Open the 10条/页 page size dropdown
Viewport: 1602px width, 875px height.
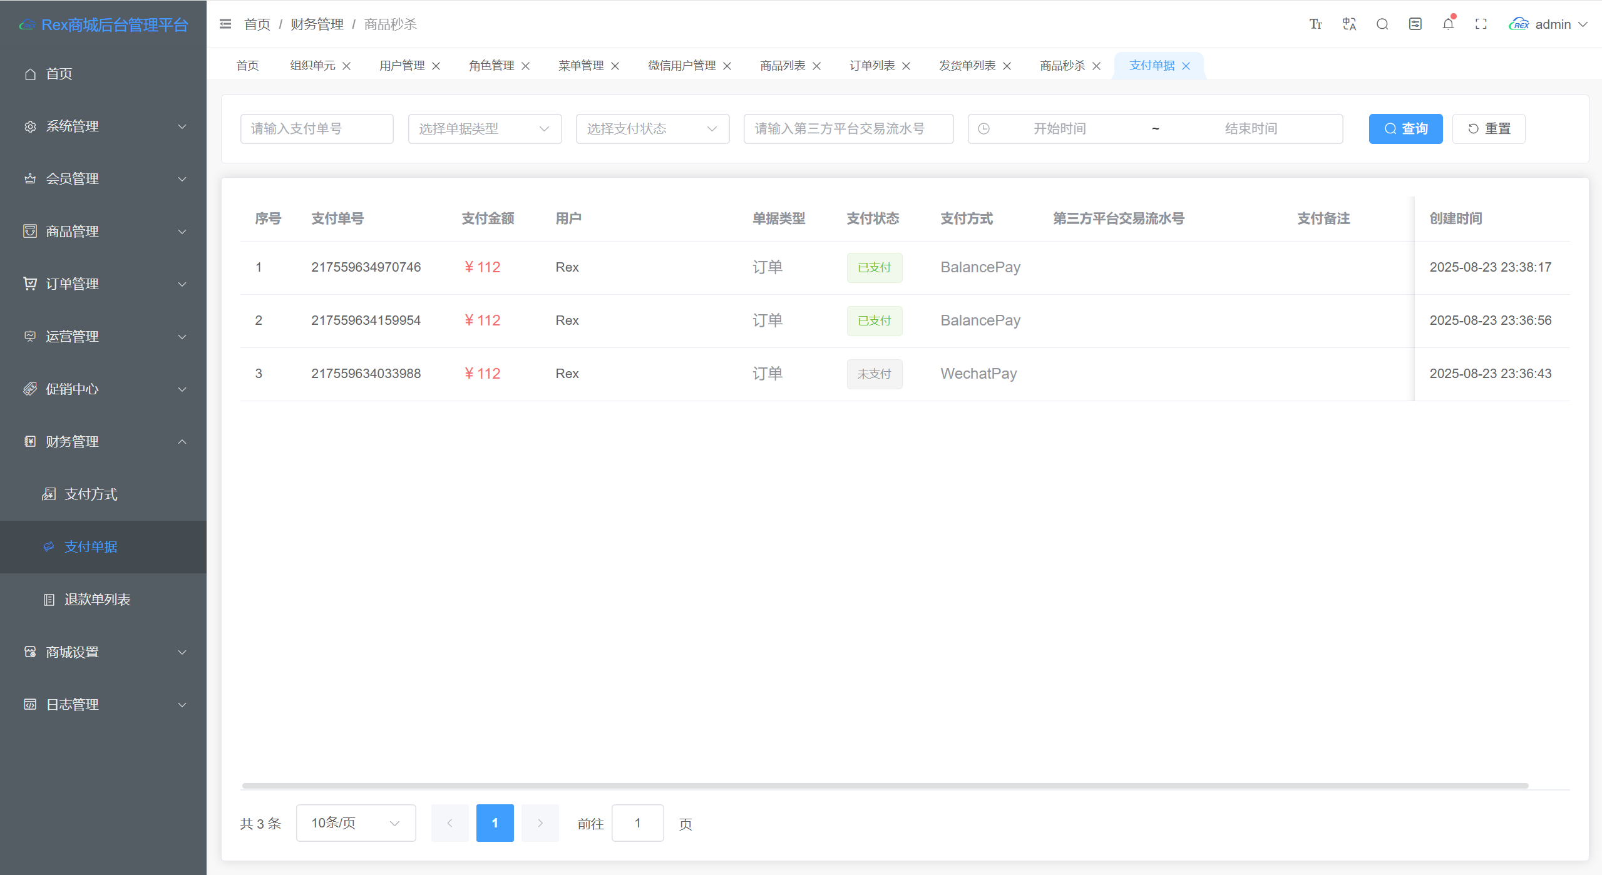pyautogui.click(x=356, y=823)
